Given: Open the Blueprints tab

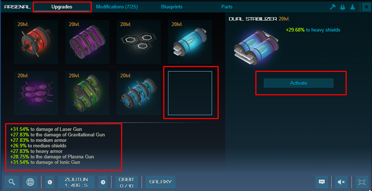Looking at the screenshot, I should point(172,7).
